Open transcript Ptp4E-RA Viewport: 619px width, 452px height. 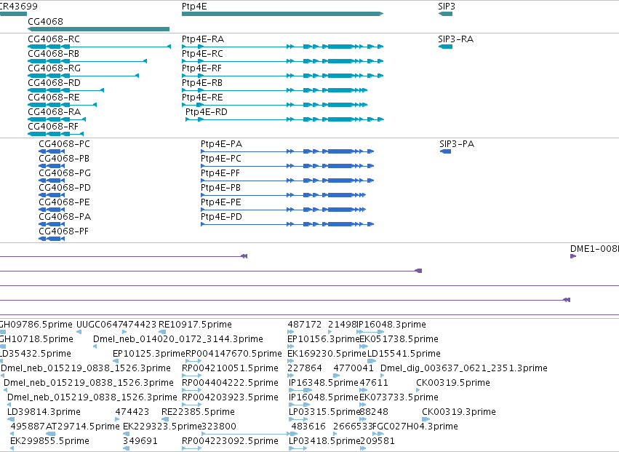click(203, 39)
